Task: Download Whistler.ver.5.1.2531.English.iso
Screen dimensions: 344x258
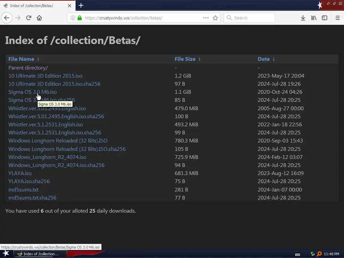Action: pyautogui.click(x=46, y=125)
